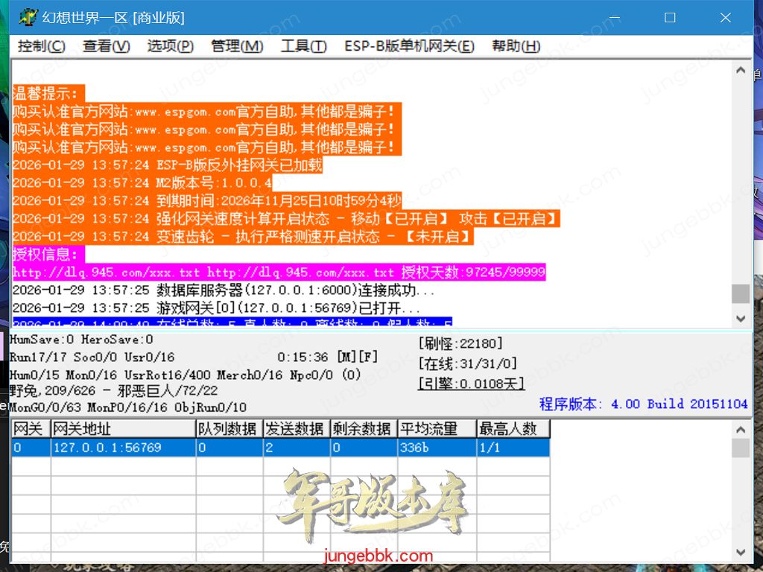The width and height of the screenshot is (763, 572).
Task: Open the ESP-B版单机网关(E) menu
Action: click(408, 46)
